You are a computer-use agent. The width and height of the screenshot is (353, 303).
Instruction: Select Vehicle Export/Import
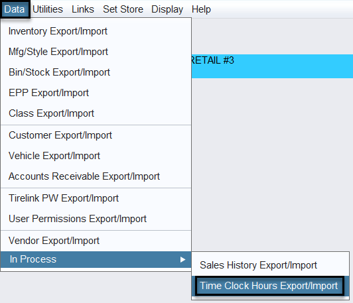pos(96,156)
